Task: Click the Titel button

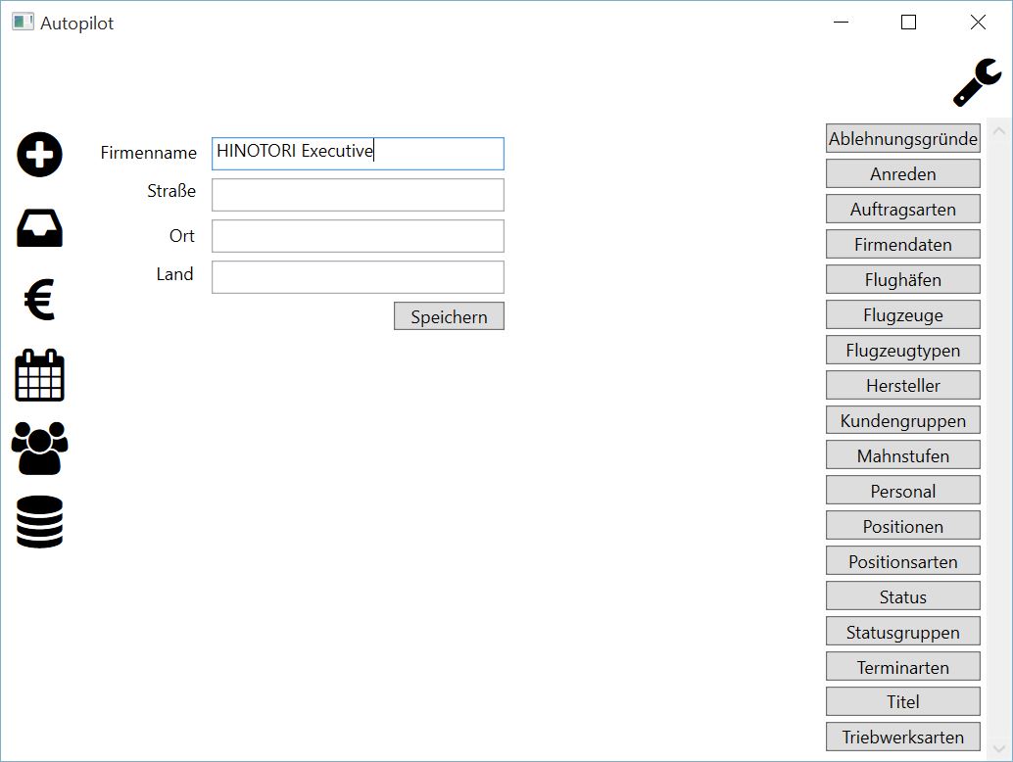Action: pyautogui.click(x=903, y=701)
